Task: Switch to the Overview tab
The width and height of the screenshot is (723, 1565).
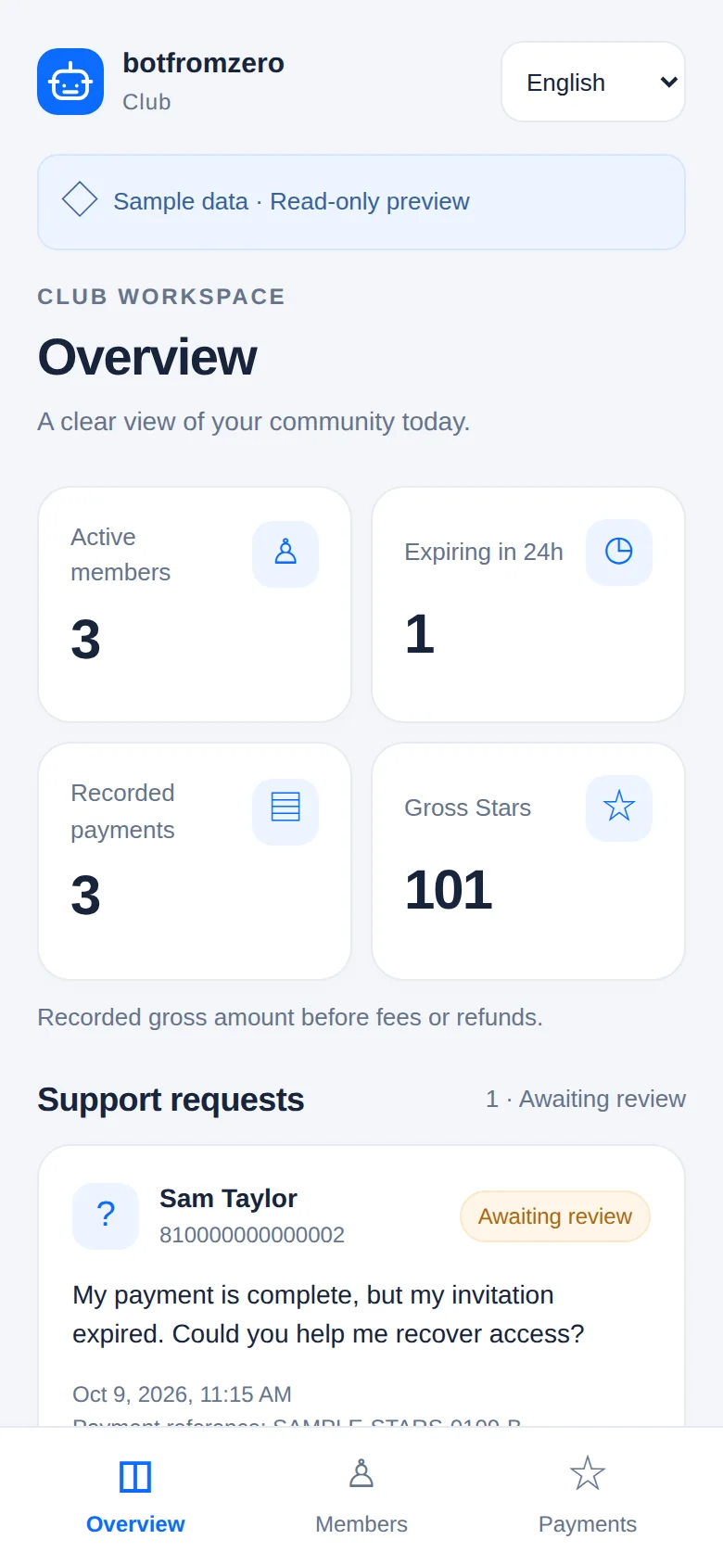Action: [135, 1495]
